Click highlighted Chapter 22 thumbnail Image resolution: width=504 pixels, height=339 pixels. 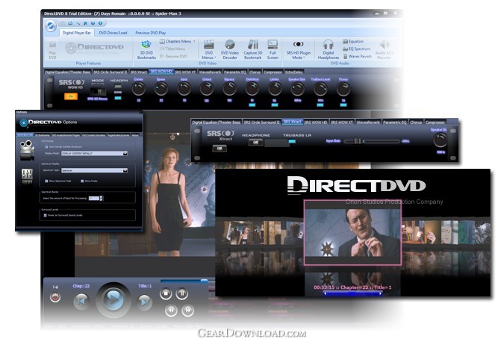(x=352, y=232)
